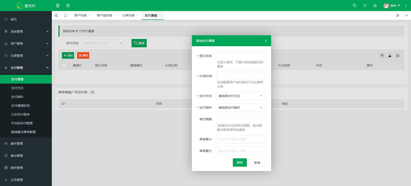The height and width of the screenshot is (186, 411).
Task: Close the 支付通道 tab
Action: pyautogui.click(x=160, y=15)
